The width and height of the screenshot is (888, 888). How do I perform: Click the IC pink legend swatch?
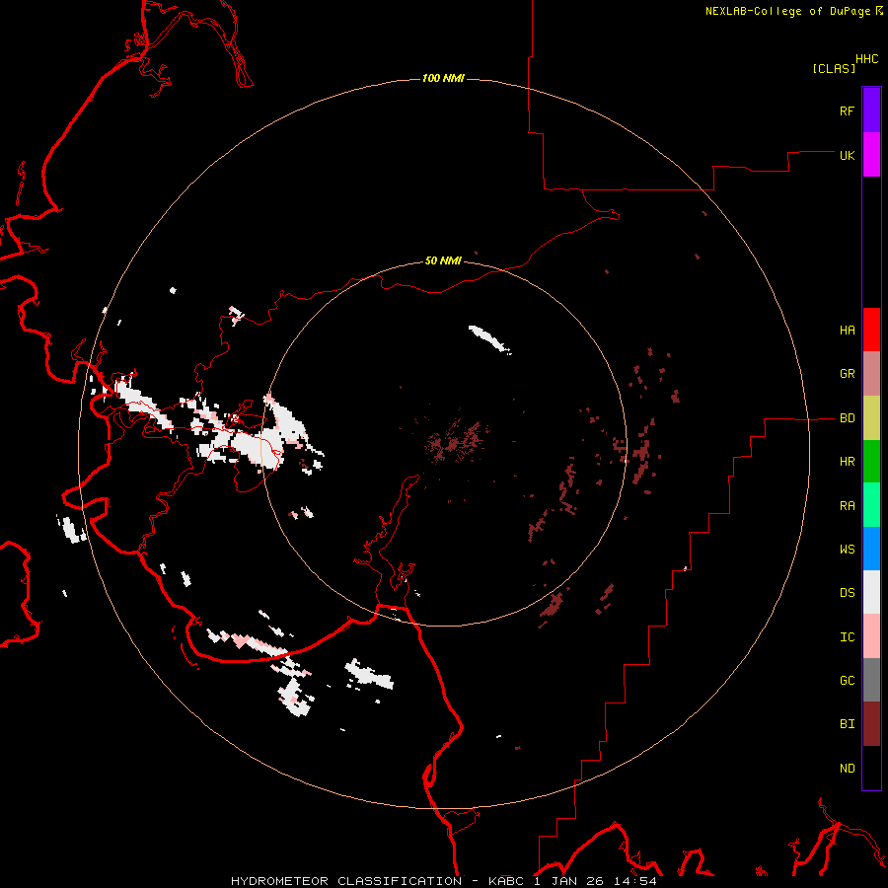click(871, 636)
